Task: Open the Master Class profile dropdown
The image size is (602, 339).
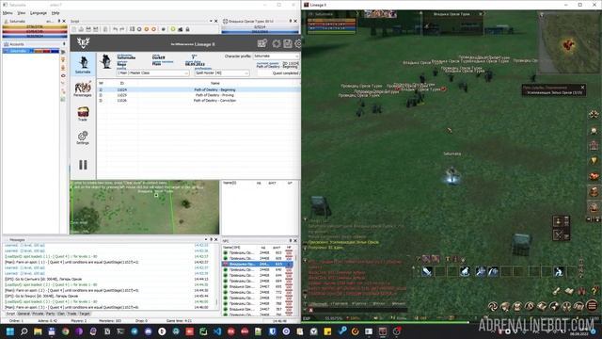Action: tap(152, 73)
